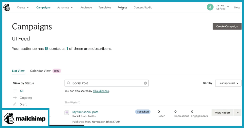Click the Beta badge
Image resolution: width=244 pixels, height=128 pixels.
[57, 71]
